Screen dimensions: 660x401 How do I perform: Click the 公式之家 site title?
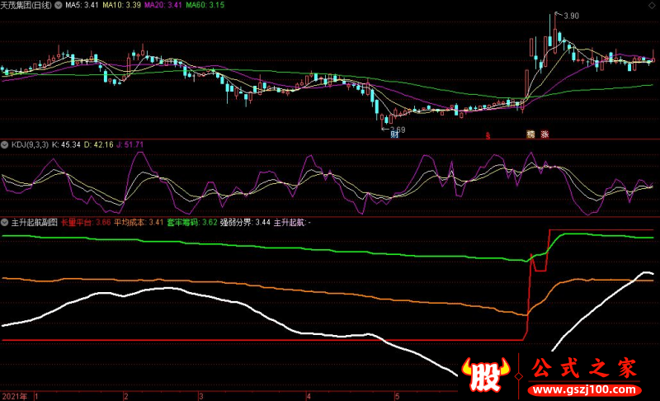584,368
